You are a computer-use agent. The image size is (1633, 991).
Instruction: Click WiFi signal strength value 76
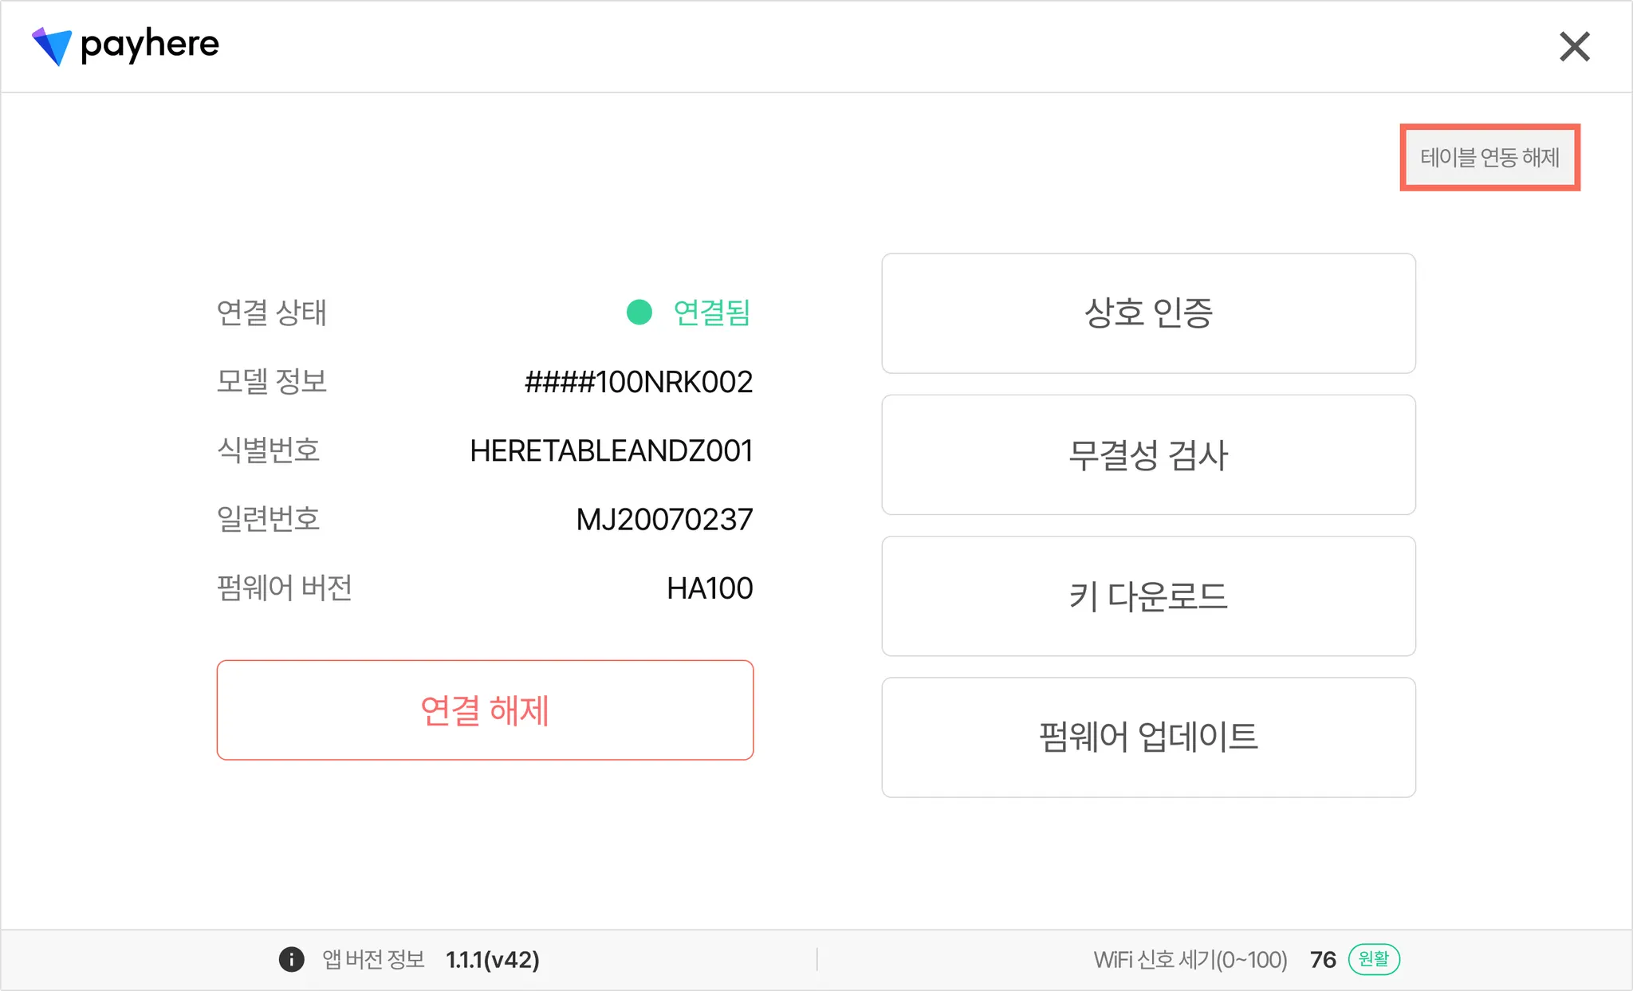pyautogui.click(x=1322, y=959)
